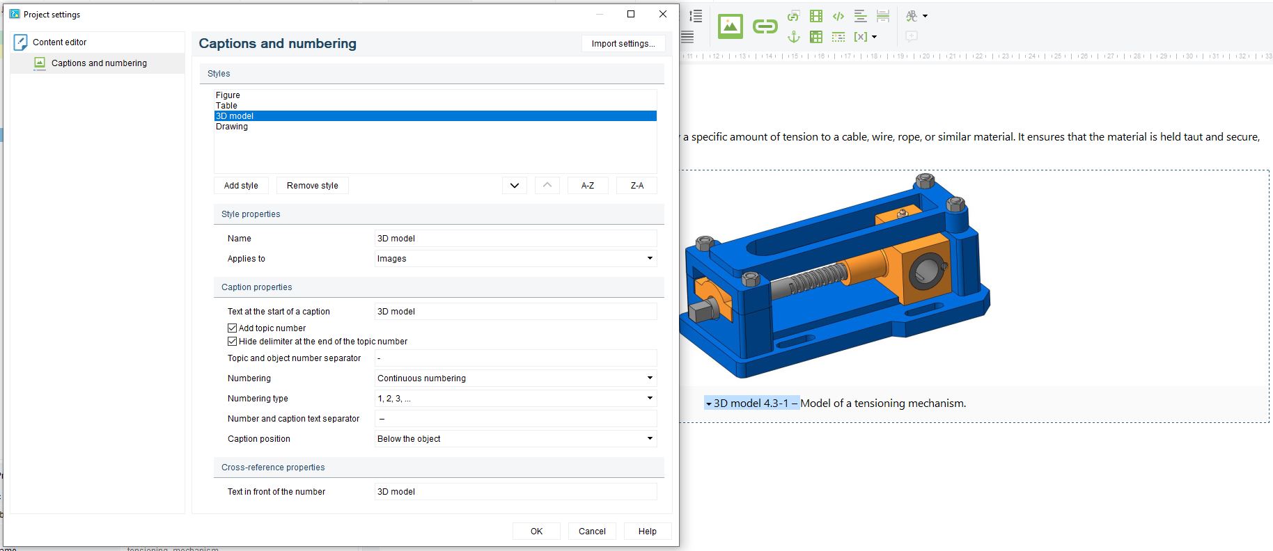Edit the style Name field
1273x551 pixels.
[x=515, y=238]
